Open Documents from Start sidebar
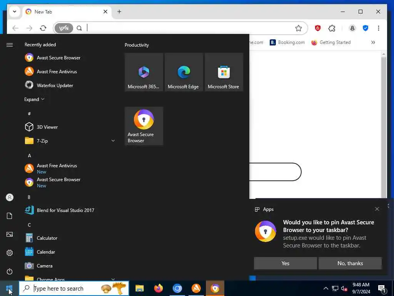This screenshot has width=394, height=296. click(10, 216)
